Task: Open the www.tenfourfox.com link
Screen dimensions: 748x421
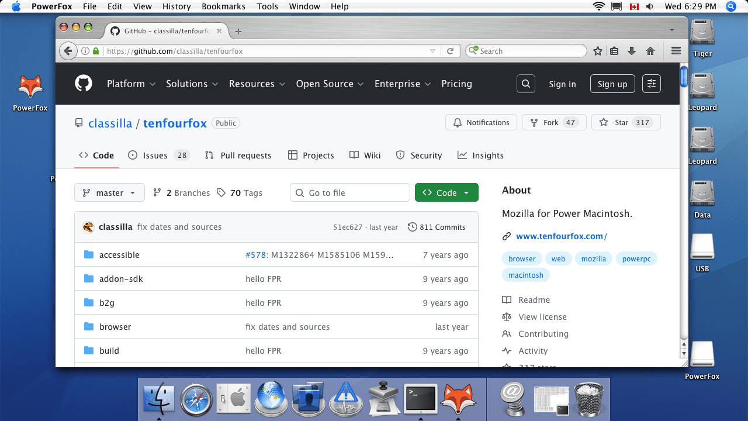Action: click(561, 236)
